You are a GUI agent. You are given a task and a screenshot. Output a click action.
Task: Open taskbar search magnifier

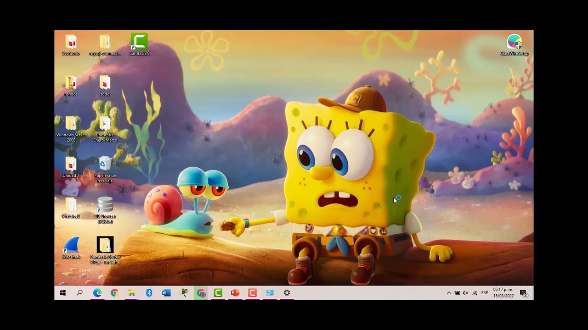[79, 293]
